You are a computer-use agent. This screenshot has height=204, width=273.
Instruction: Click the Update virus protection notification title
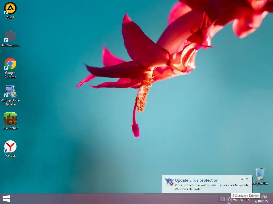pos(196,180)
